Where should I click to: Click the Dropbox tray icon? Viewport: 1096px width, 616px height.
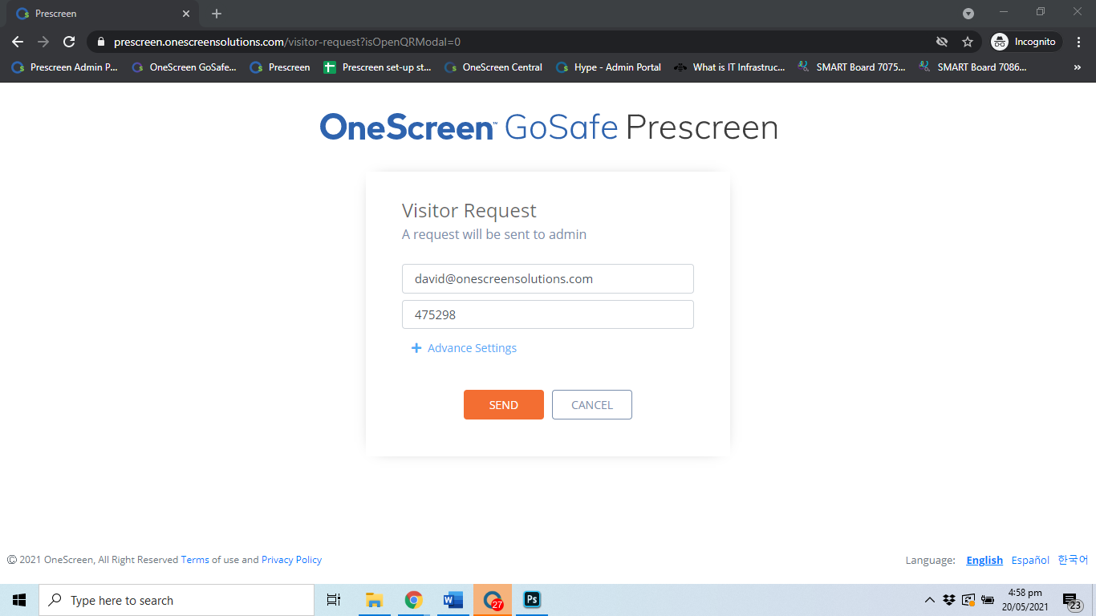(x=949, y=600)
